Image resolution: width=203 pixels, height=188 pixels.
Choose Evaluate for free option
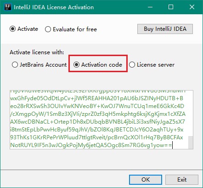[x=71, y=29]
